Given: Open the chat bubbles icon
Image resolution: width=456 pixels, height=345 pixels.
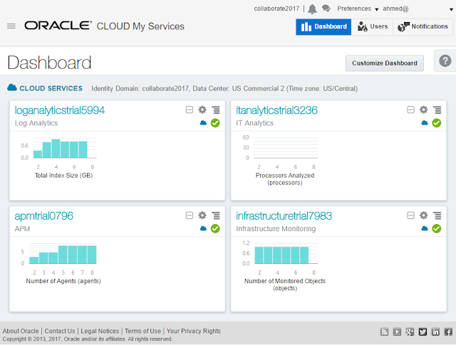Looking at the screenshot, I should [x=326, y=9].
